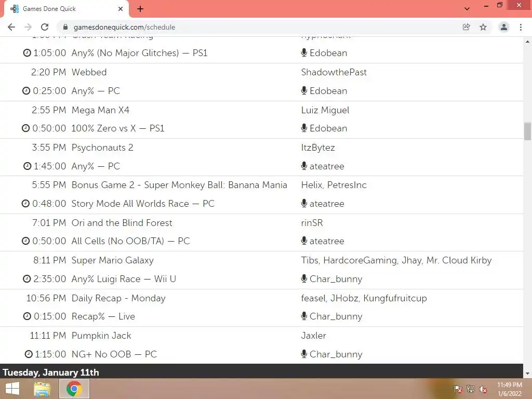532x399 pixels.
Task: Click Any% Luigi Race — Wii U text
Action: click(124, 279)
